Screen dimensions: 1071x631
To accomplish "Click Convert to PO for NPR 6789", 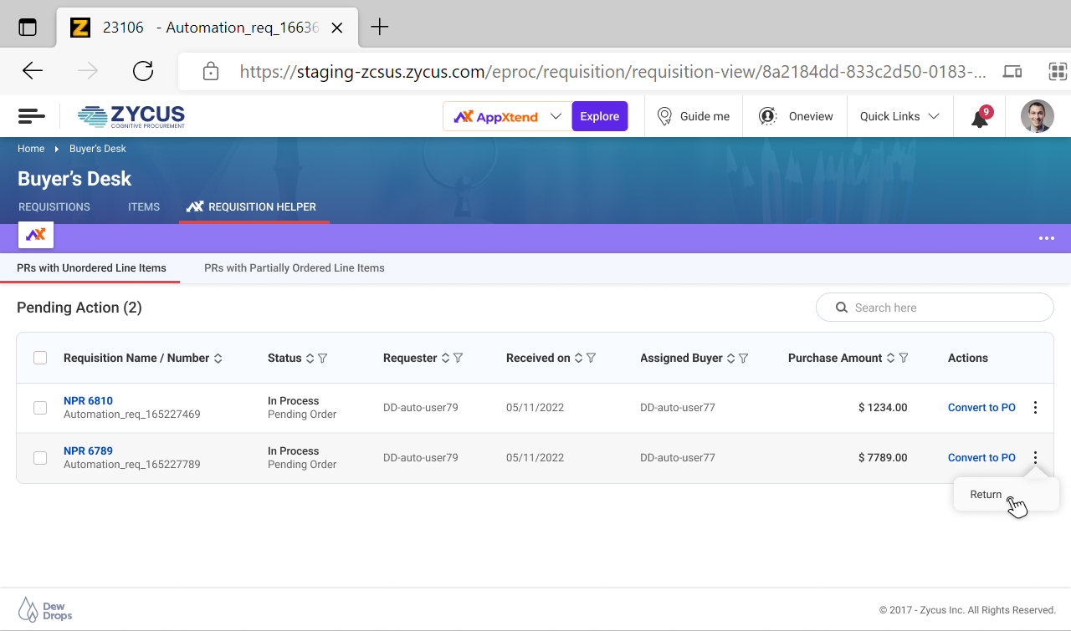I will (x=981, y=458).
